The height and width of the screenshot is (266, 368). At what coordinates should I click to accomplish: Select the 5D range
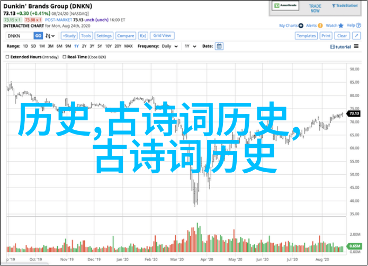tap(33, 46)
